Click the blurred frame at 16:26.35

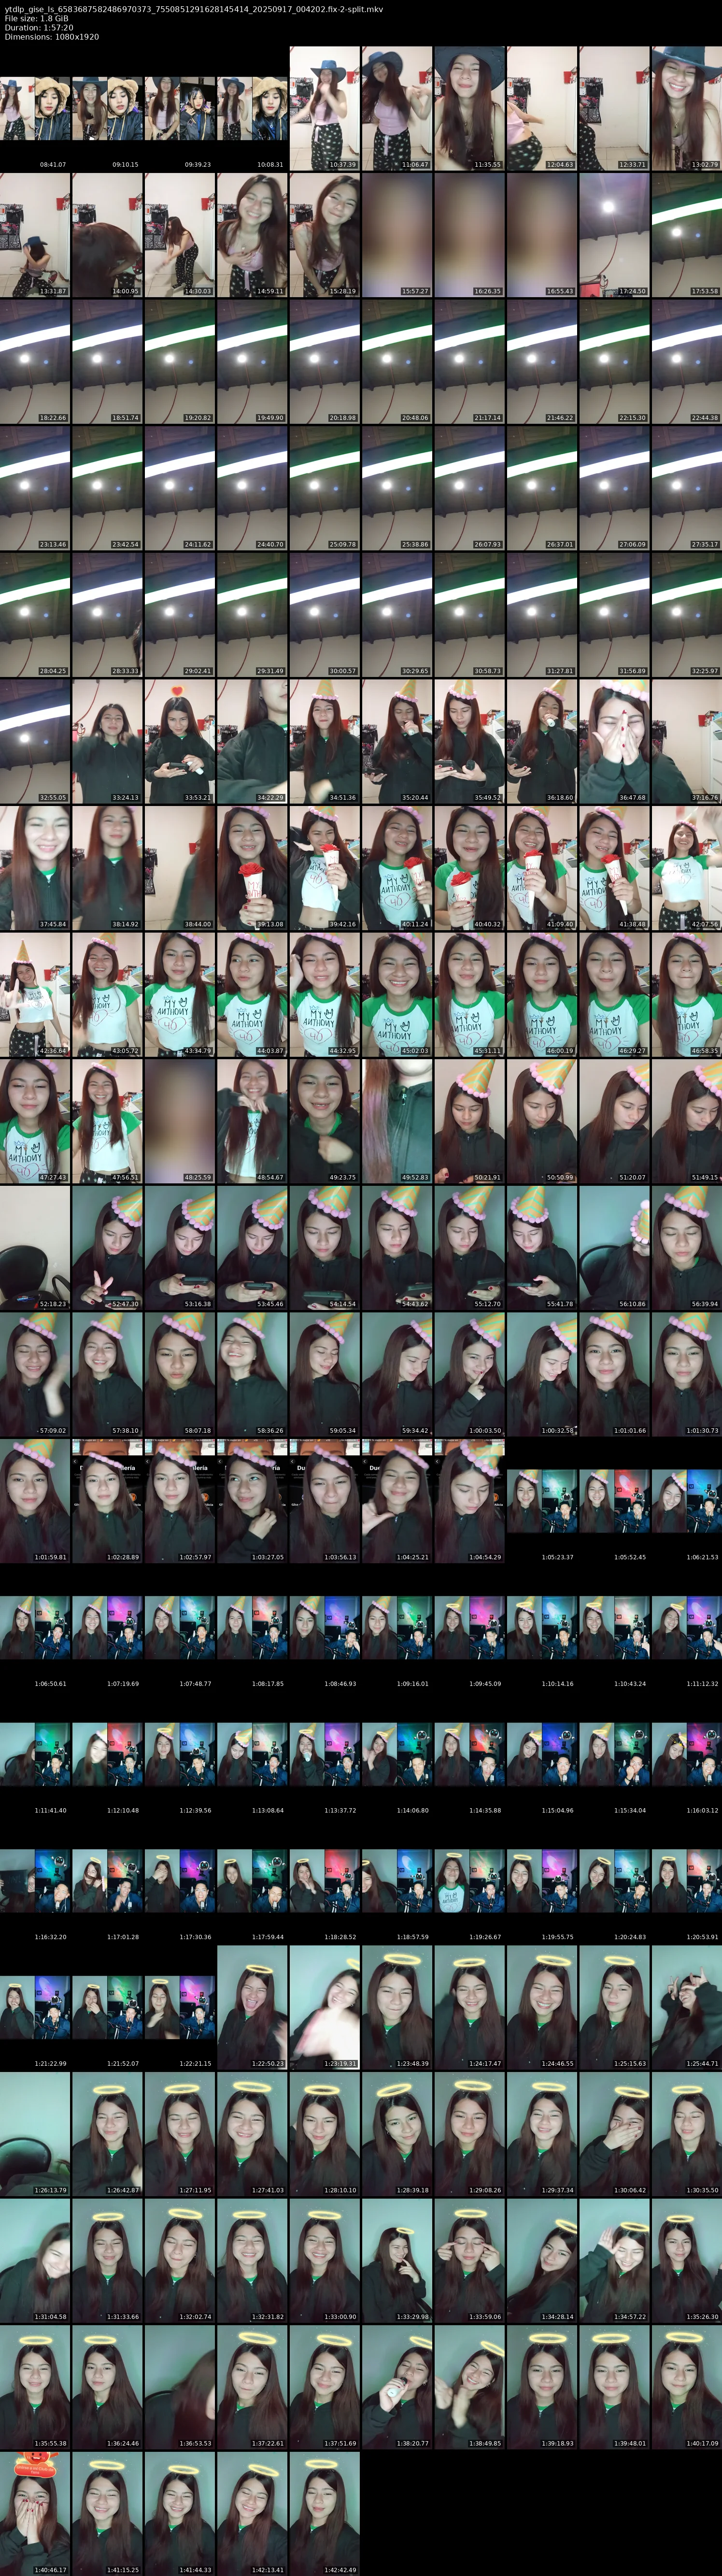[470, 235]
